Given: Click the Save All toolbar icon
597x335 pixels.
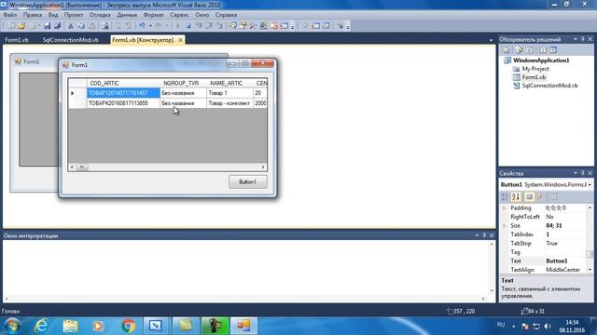Looking at the screenshot, I should tap(58, 26).
